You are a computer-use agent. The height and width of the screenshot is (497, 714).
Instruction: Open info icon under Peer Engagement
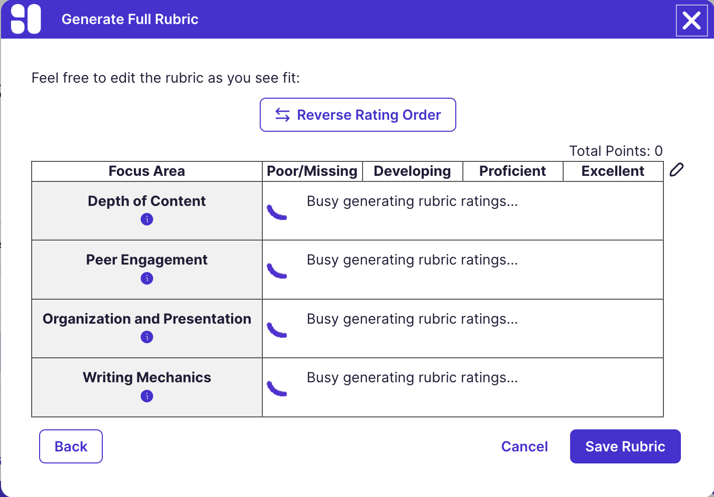coord(147,279)
